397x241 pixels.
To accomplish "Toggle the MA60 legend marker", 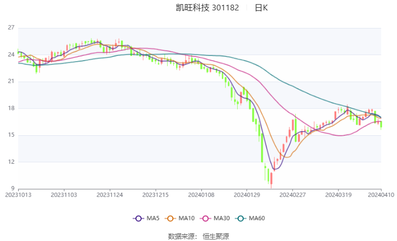I will pos(241,219).
